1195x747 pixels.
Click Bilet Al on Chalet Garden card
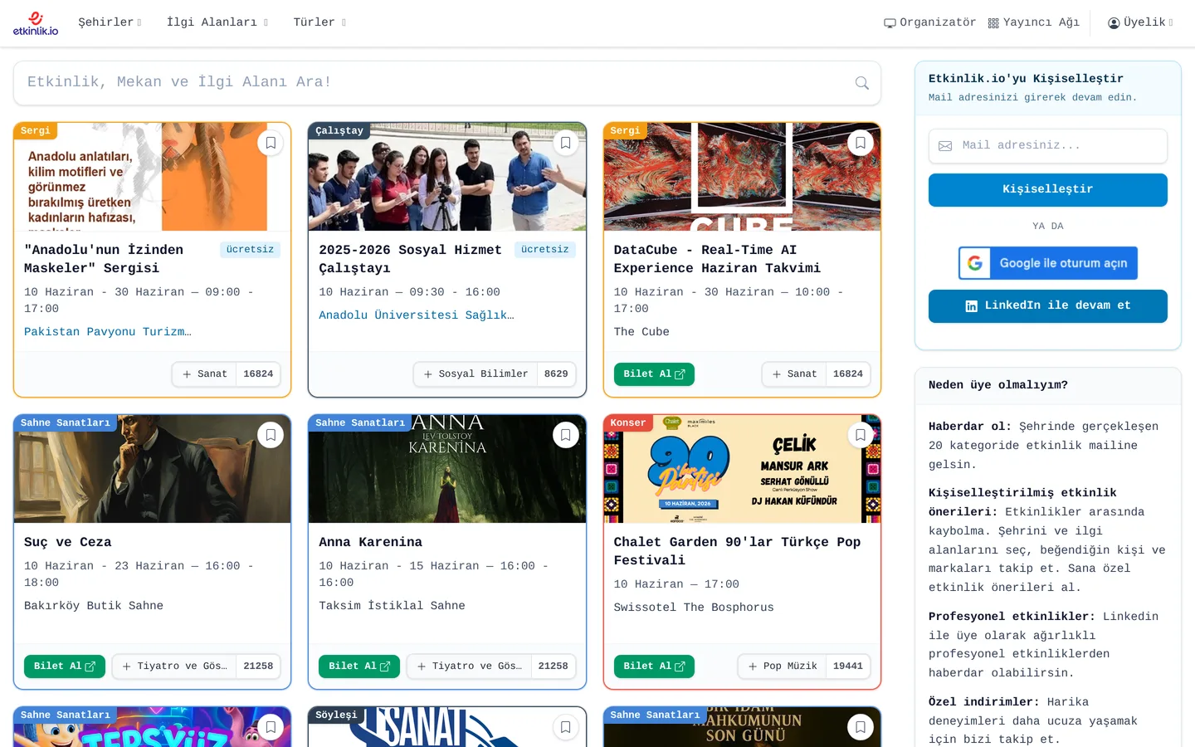tap(654, 666)
